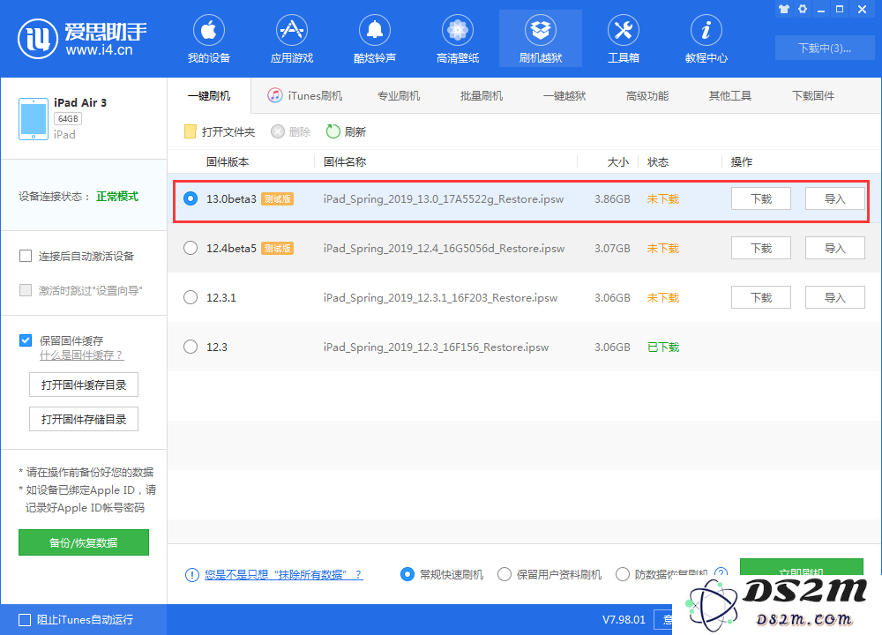Click 下载 for 12.3.1 firmware
This screenshot has height=635, width=882.
coord(761,297)
